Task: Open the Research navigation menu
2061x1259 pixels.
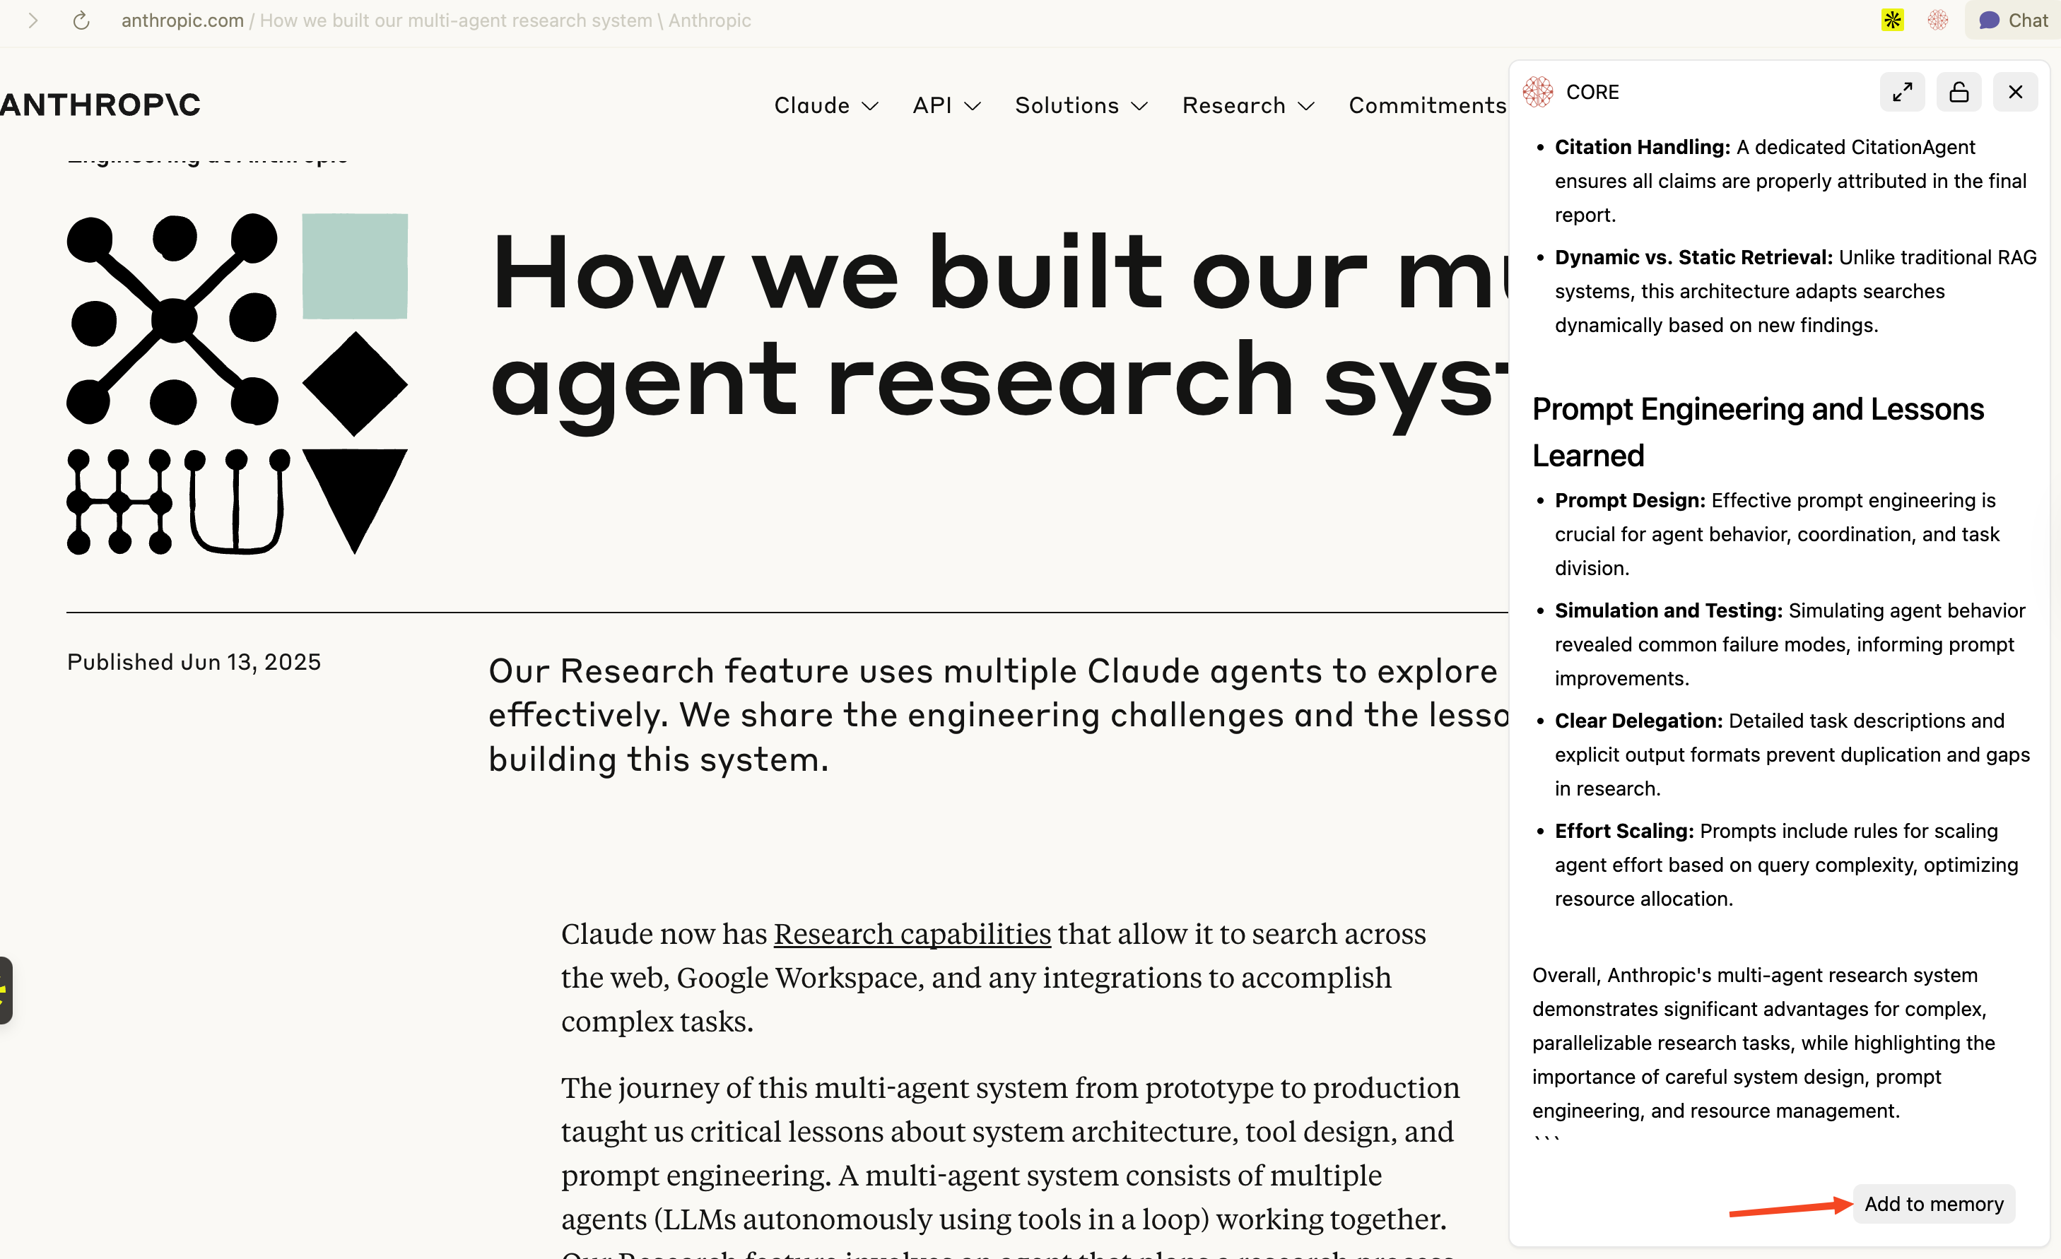Action: tap(1247, 105)
